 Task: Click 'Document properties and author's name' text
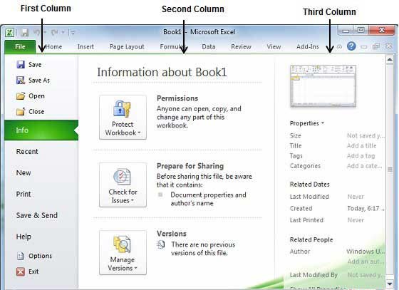208,199
